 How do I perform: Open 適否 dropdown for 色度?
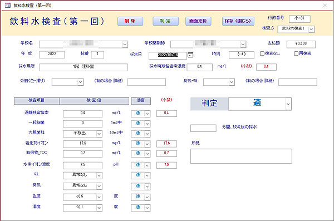point(147,197)
